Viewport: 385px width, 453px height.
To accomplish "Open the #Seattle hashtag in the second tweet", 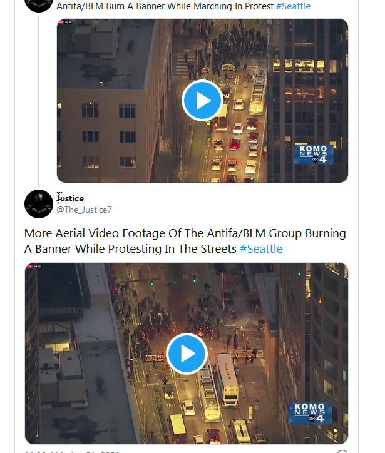I will (261, 249).
